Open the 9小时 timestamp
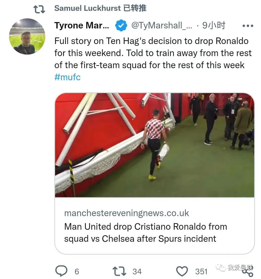Image resolution: width=261 pixels, height=279 pixels. pos(214,25)
